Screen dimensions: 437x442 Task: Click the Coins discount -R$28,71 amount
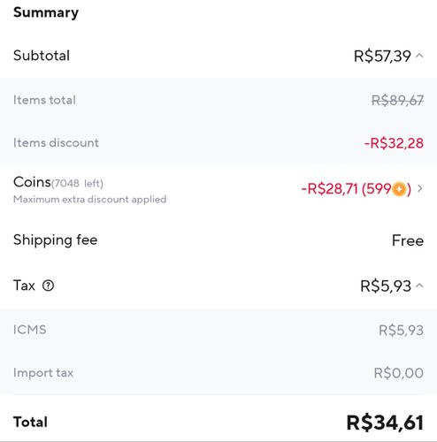coord(329,189)
